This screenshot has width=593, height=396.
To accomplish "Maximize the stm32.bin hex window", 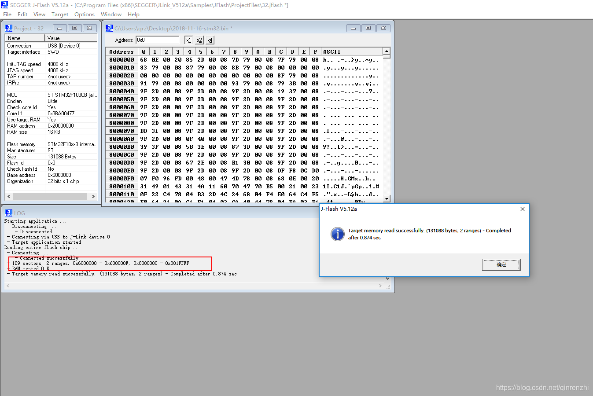I will pyautogui.click(x=368, y=28).
